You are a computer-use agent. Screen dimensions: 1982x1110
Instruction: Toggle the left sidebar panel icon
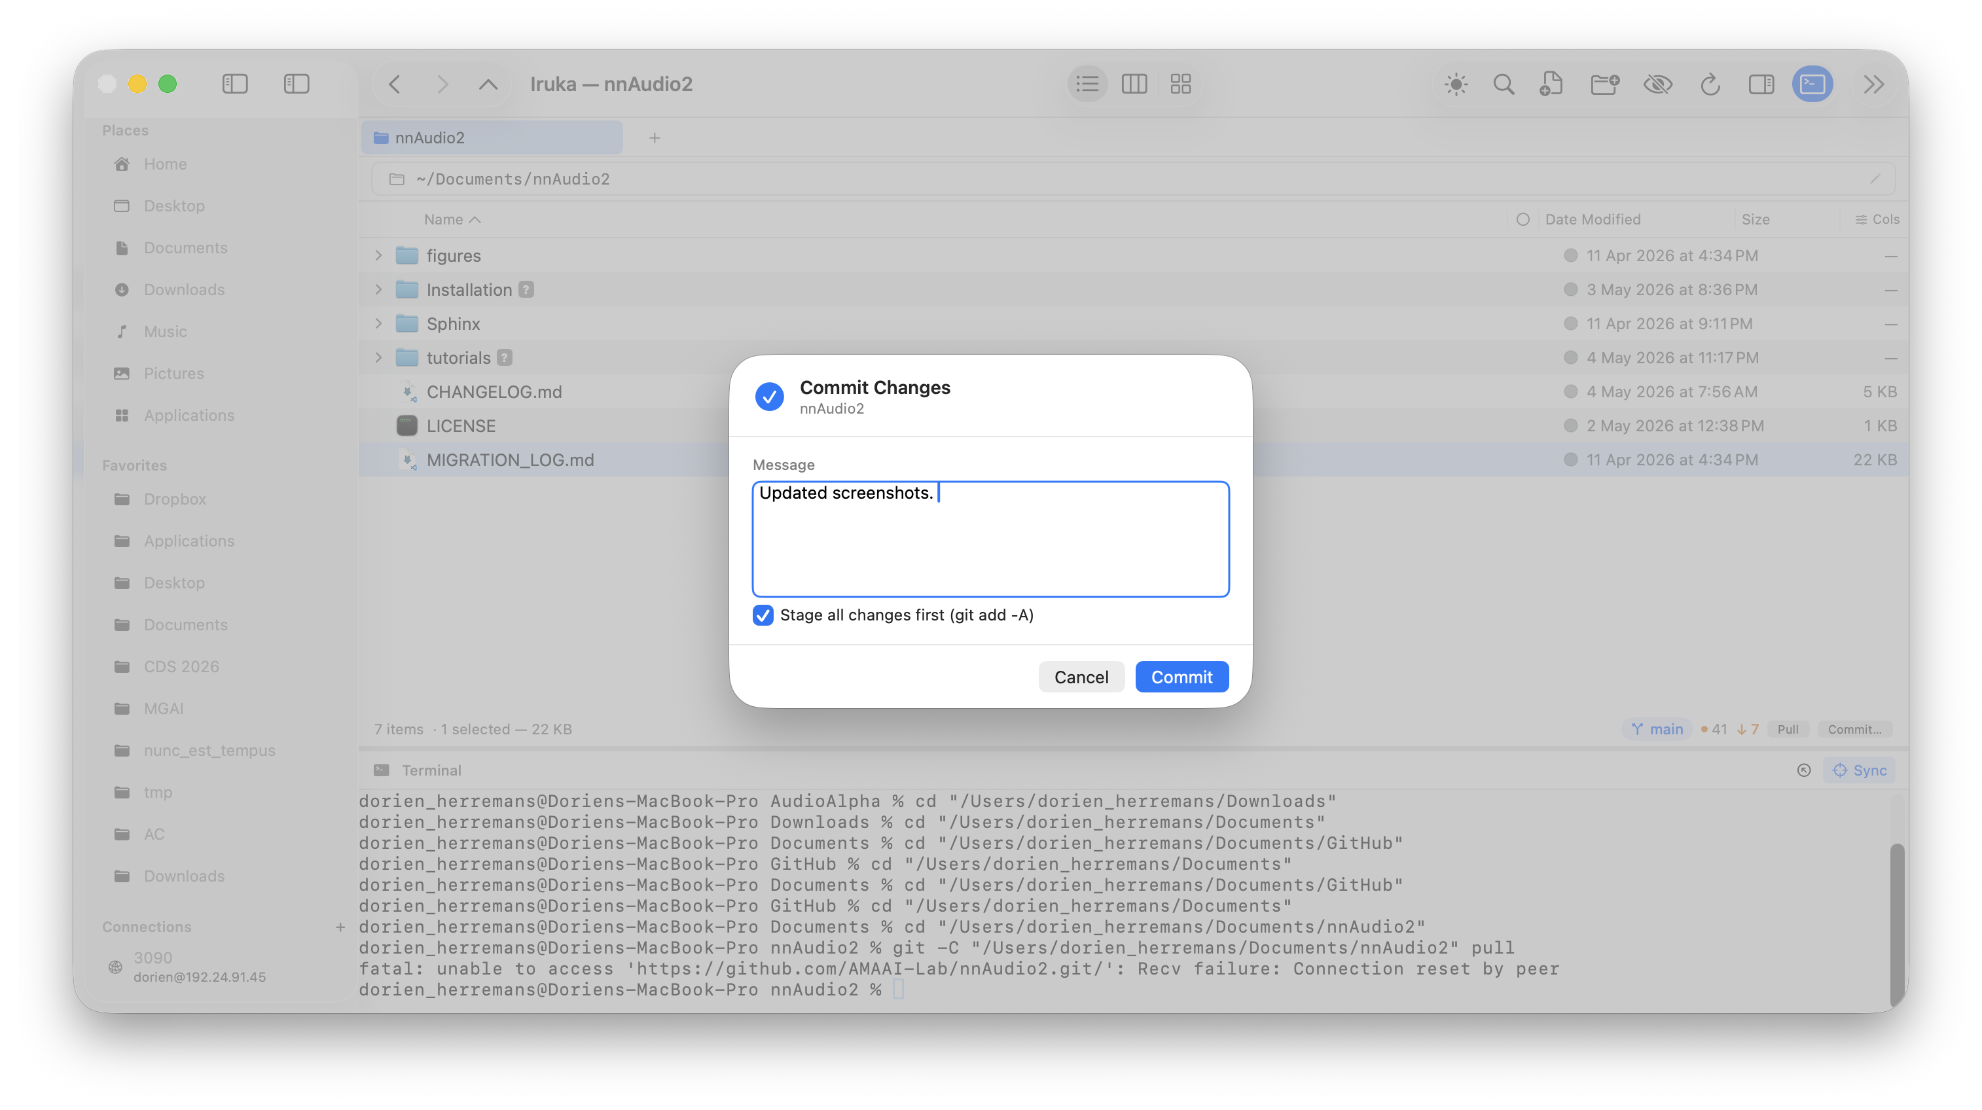[235, 84]
